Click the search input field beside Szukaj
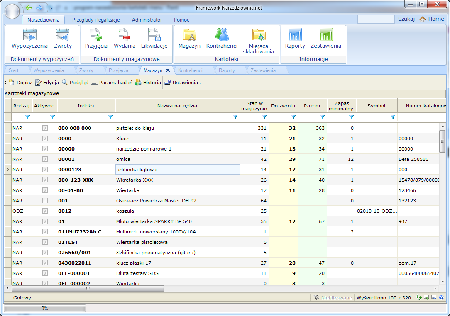 click(x=376, y=19)
